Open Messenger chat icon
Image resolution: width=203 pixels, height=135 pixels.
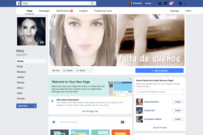pos(165,3)
